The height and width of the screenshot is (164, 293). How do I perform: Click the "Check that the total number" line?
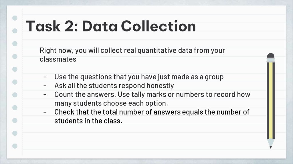152,112
